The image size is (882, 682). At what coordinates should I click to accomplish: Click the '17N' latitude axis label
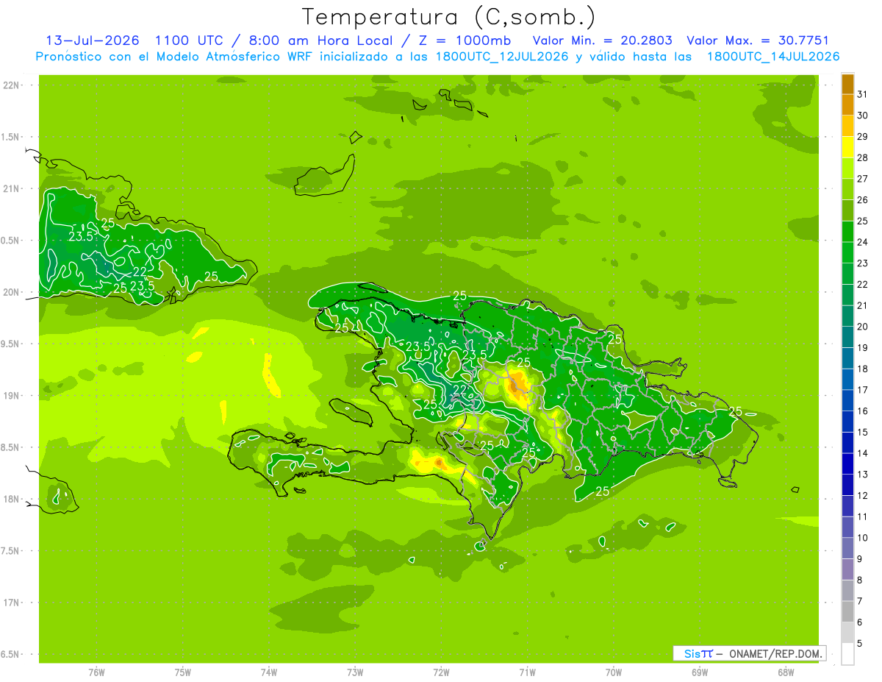pos(12,603)
